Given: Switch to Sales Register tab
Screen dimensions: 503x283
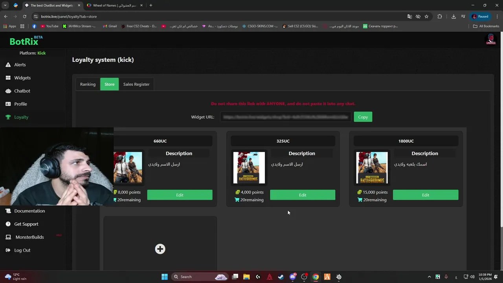Looking at the screenshot, I should pyautogui.click(x=136, y=84).
